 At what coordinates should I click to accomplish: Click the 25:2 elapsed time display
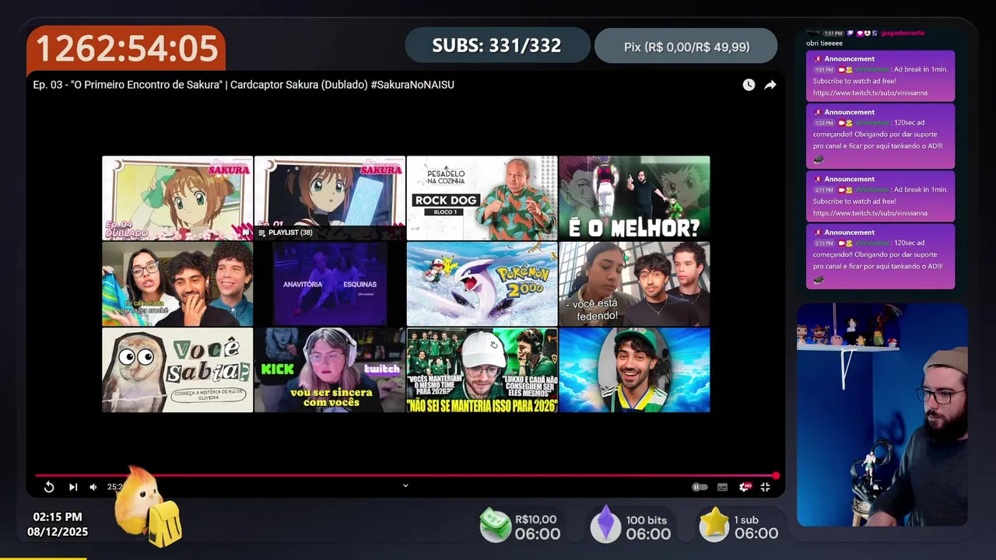115,487
